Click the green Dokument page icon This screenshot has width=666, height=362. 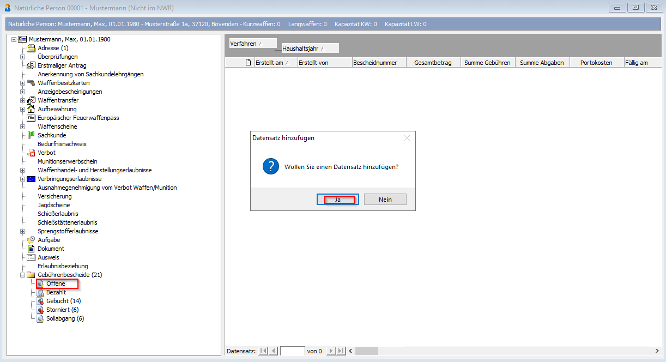pos(31,249)
